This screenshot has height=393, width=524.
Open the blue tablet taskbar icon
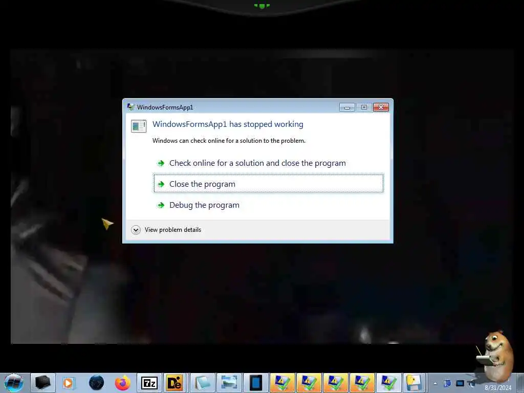pos(256,383)
